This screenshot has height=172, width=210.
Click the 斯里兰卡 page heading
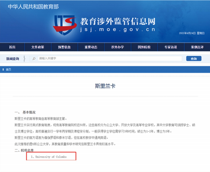click(x=105, y=86)
